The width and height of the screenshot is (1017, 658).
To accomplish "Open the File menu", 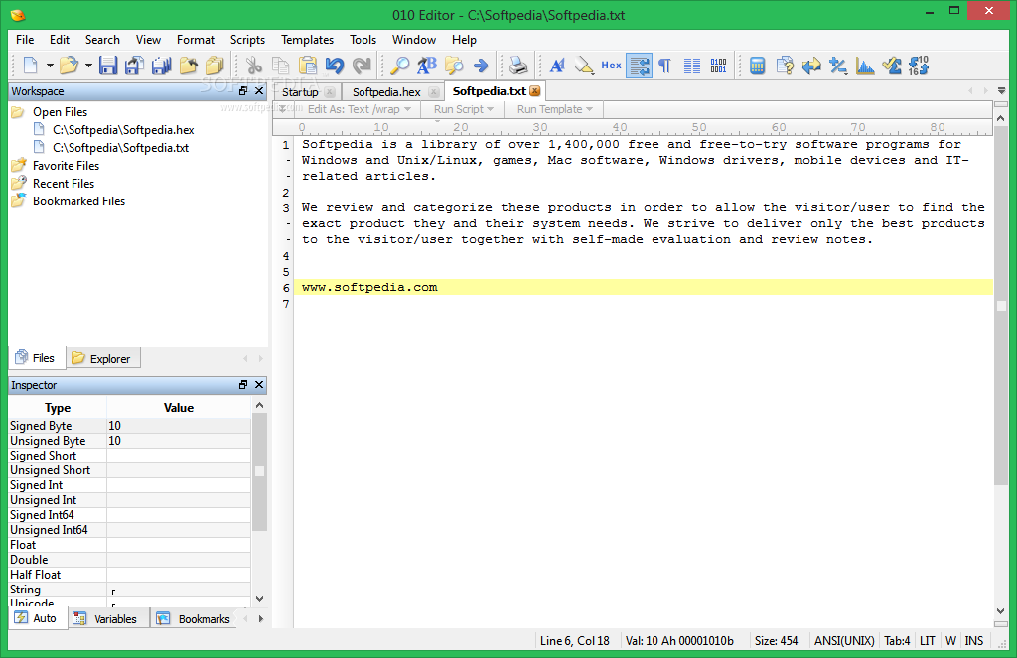I will click(25, 40).
